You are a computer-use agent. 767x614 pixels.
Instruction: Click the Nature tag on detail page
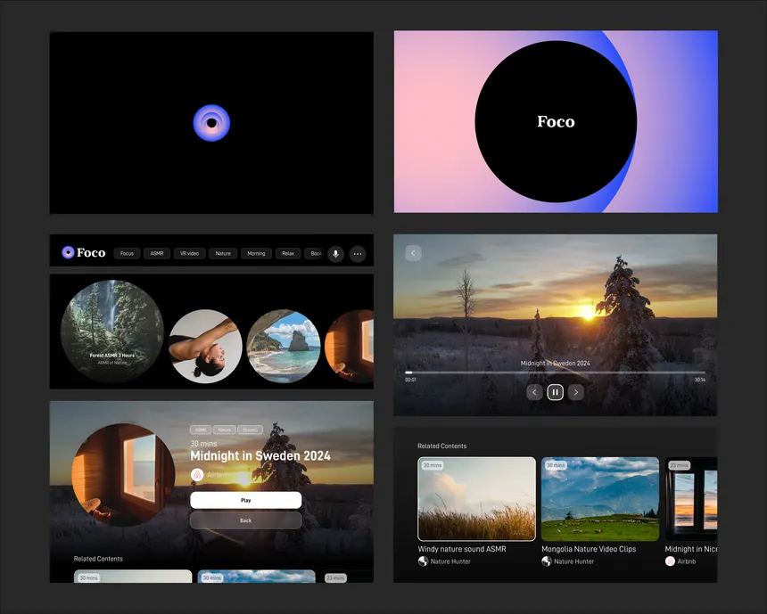coord(224,430)
